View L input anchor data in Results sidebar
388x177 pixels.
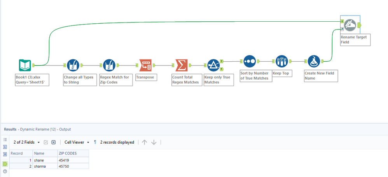pos(5,147)
